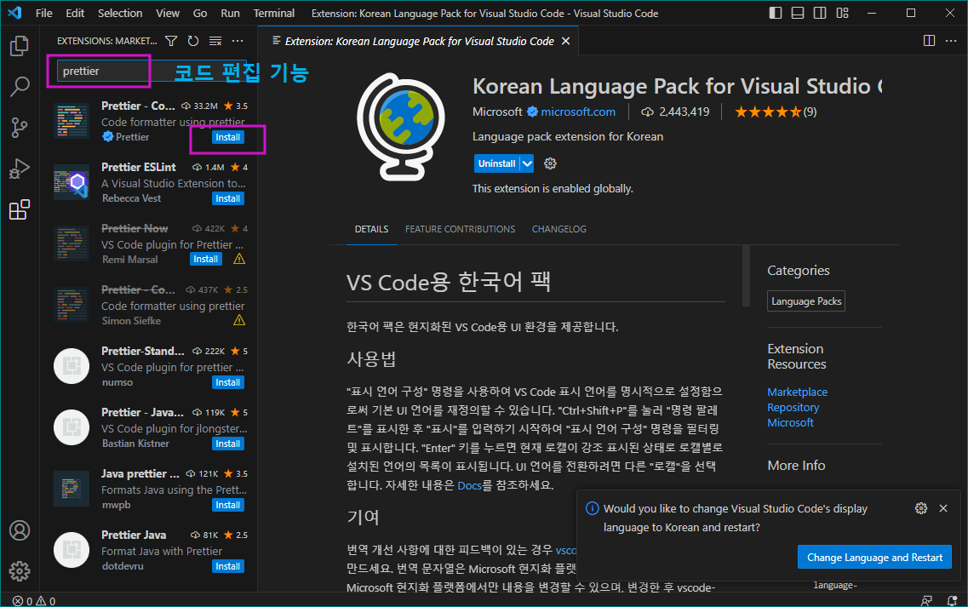
Task: Open the Go menu
Action: click(x=200, y=13)
